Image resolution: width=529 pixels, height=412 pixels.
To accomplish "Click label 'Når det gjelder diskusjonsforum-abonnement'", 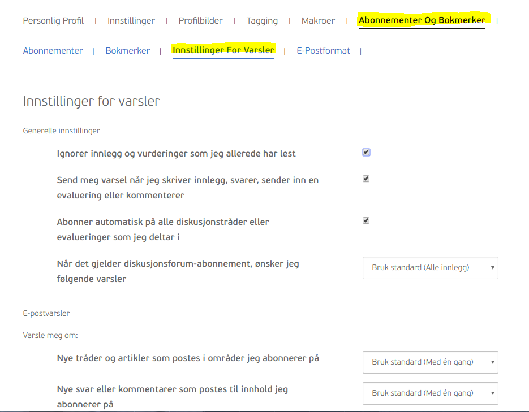I will (x=178, y=271).
